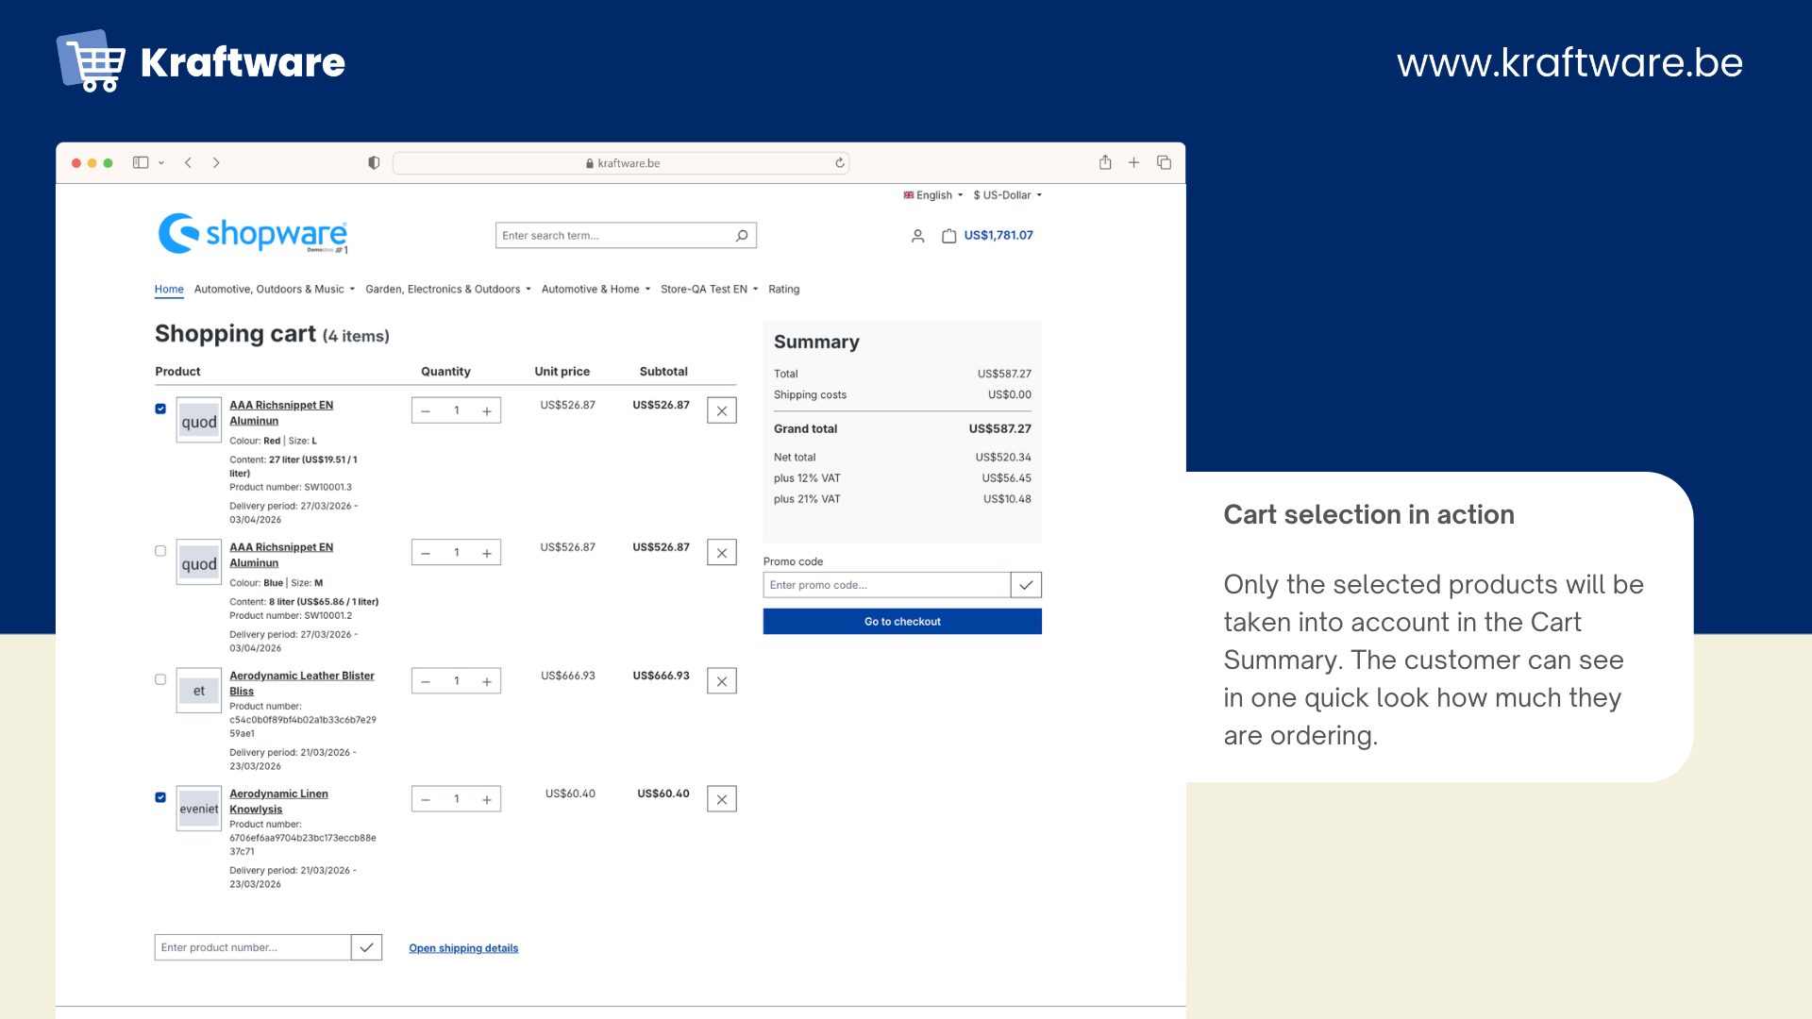Click the Shopware logo
This screenshot has height=1019, width=1812.
pyautogui.click(x=253, y=233)
